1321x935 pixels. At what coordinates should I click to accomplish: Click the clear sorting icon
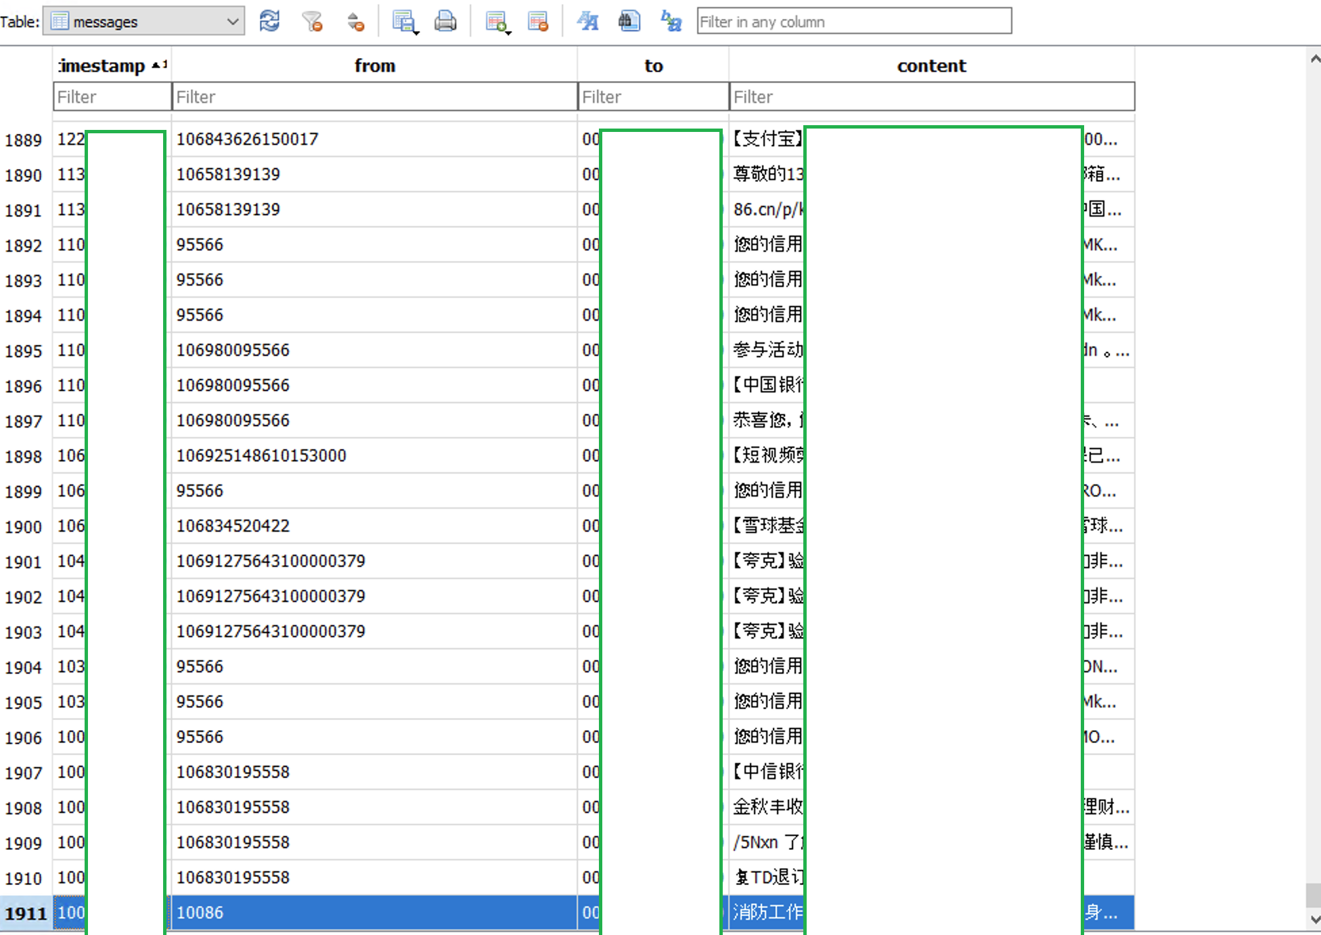click(x=355, y=22)
